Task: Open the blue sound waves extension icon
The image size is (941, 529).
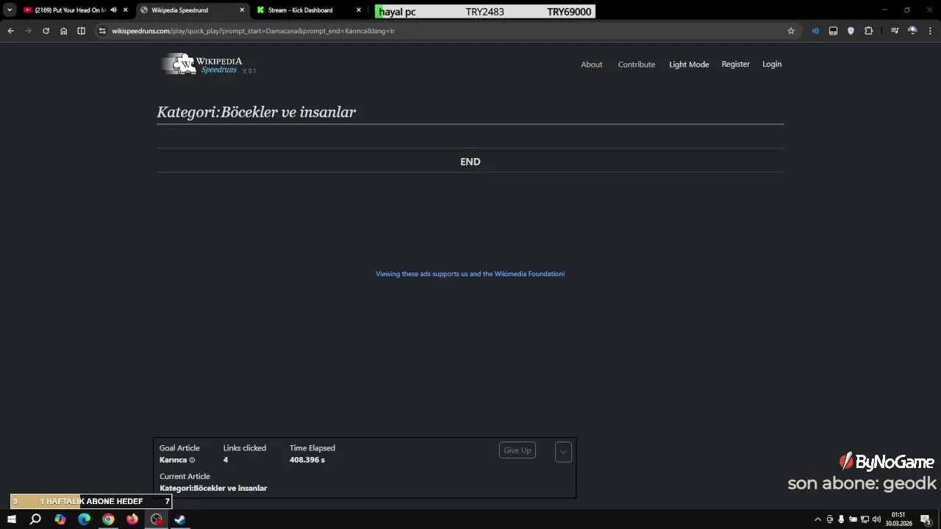Action: tap(815, 31)
